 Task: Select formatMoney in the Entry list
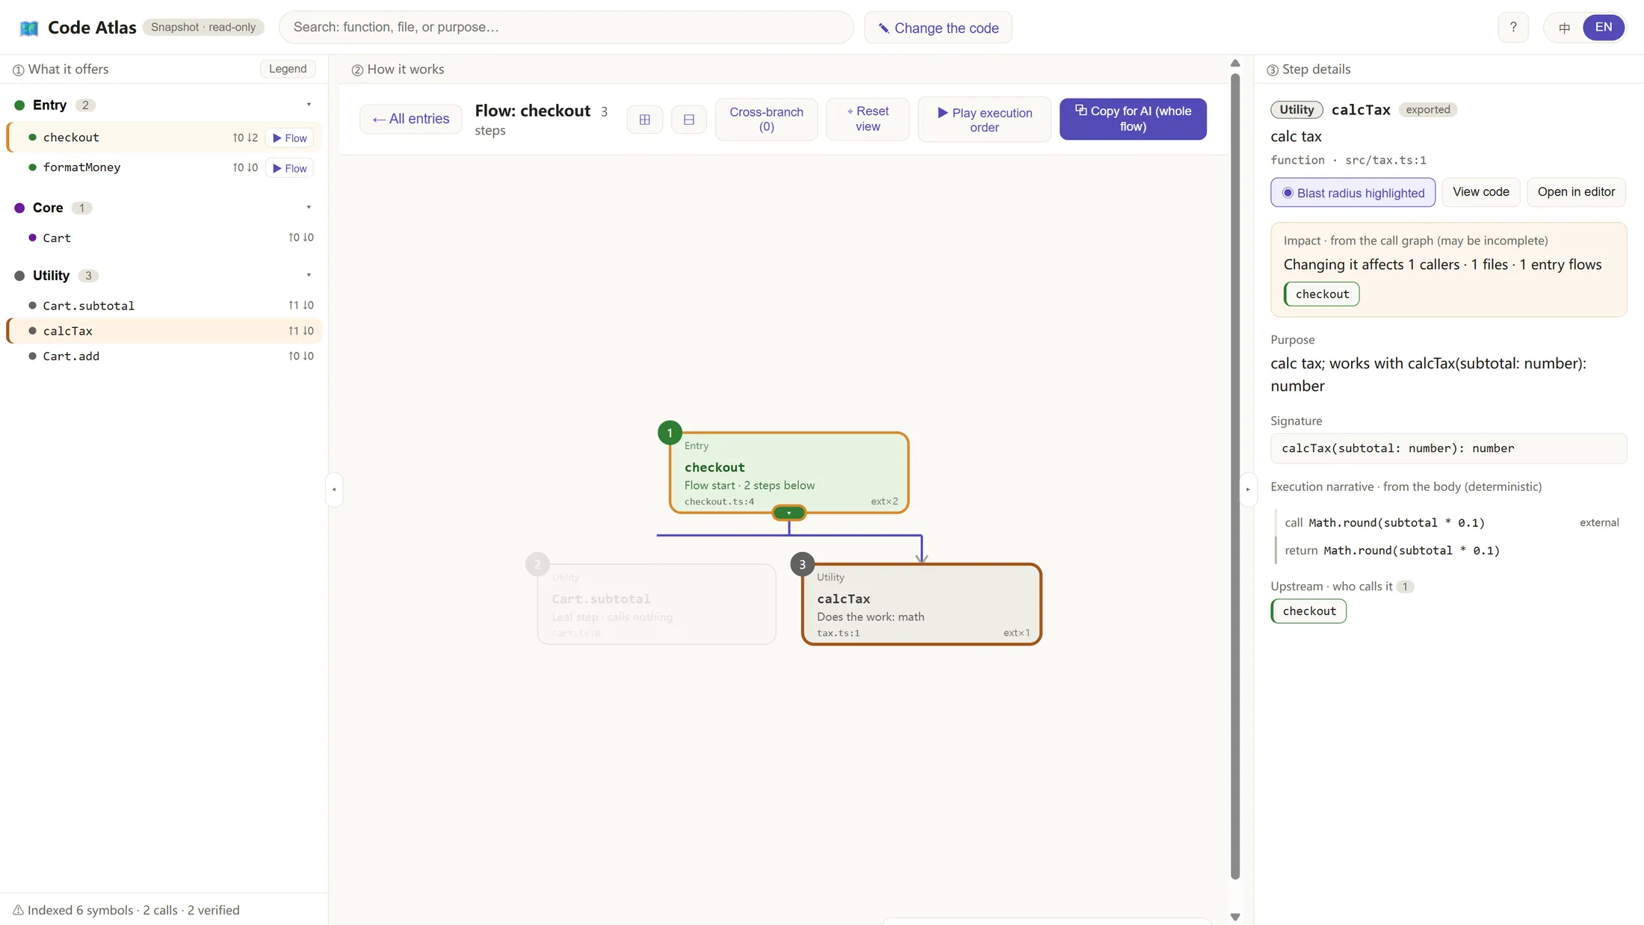tap(164, 167)
